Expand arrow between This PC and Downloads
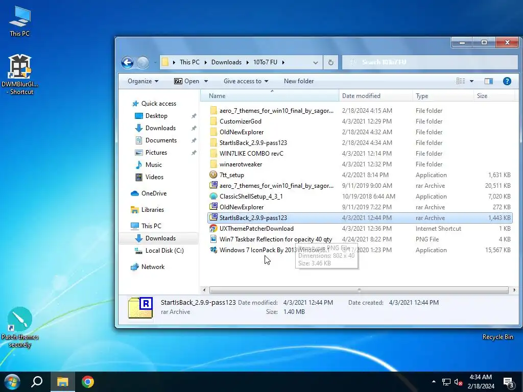523x392 pixels. click(205, 62)
